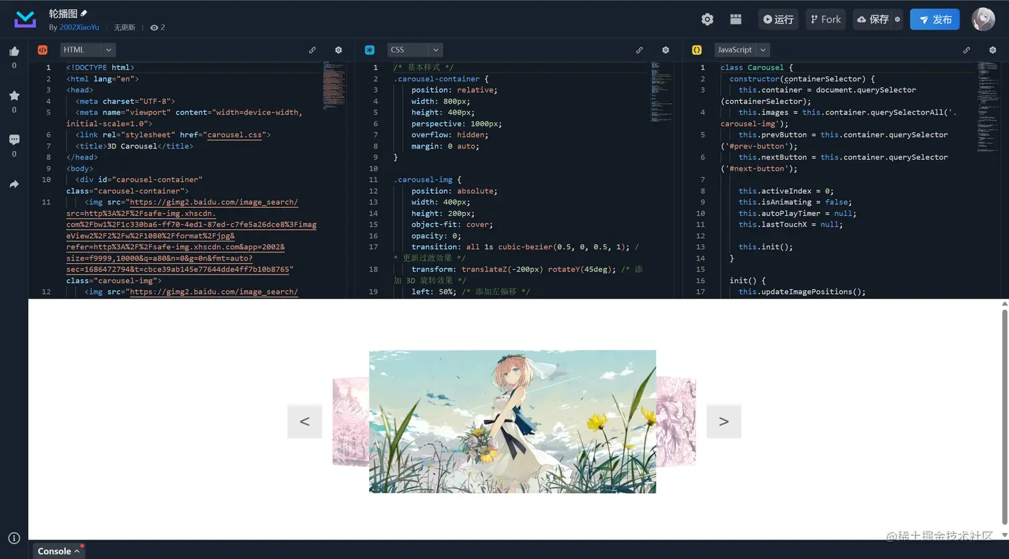Open JavaScript panel settings gear
The image size is (1009, 559).
click(992, 50)
